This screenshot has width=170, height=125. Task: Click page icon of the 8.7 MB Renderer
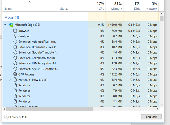pos(15,85)
